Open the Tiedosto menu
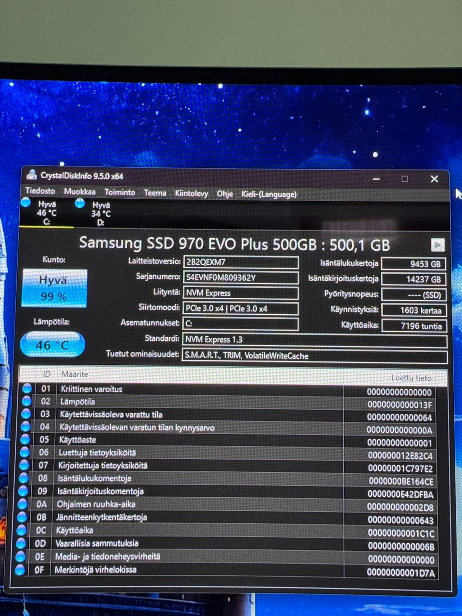 [x=40, y=191]
